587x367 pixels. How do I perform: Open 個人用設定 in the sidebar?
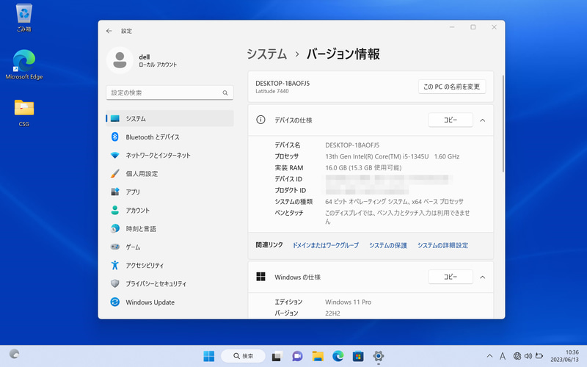(x=169, y=173)
